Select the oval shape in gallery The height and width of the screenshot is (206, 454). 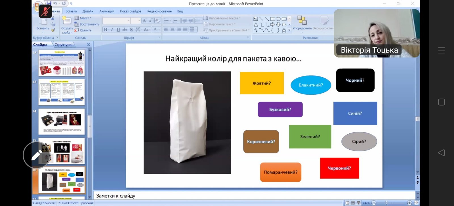278,19
